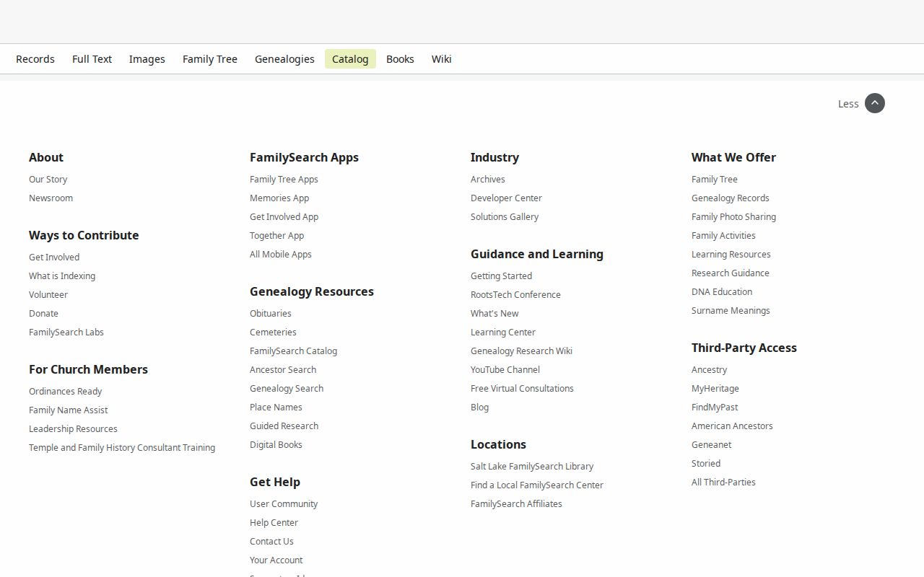924x577 pixels.
Task: Select the Images tab
Action: (x=147, y=59)
